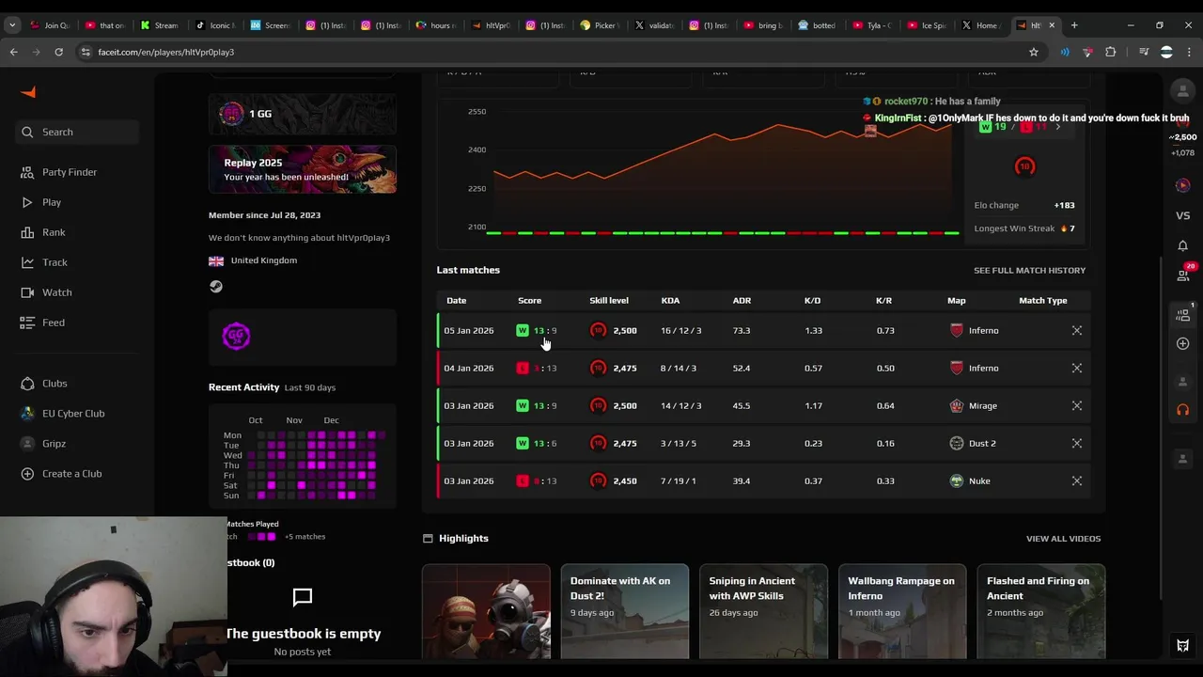
Task: Open the guestbook chat bubble icon
Action: coord(303,597)
